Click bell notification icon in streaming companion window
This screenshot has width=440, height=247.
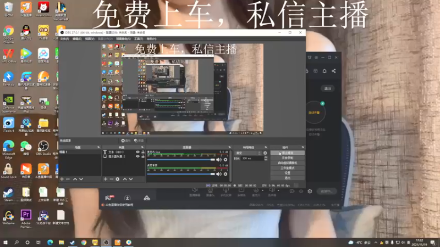[324, 71]
